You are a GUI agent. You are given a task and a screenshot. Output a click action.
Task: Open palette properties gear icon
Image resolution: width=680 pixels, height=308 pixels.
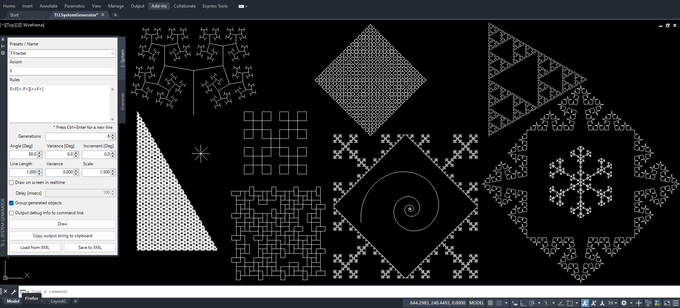click(x=3, y=53)
